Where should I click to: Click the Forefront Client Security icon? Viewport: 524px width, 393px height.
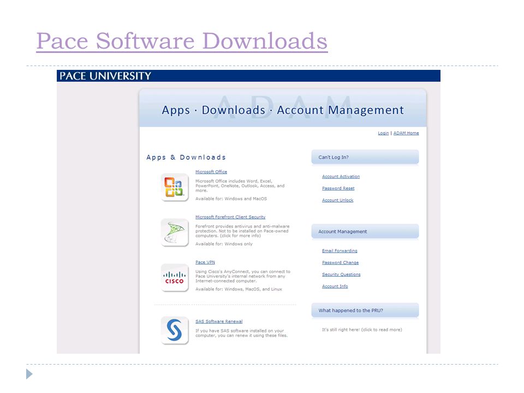(175, 233)
